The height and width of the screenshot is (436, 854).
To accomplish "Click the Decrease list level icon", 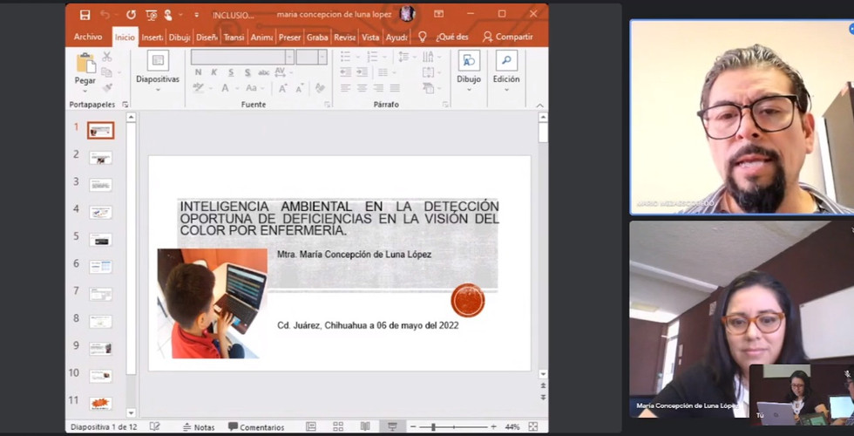I will [x=345, y=72].
